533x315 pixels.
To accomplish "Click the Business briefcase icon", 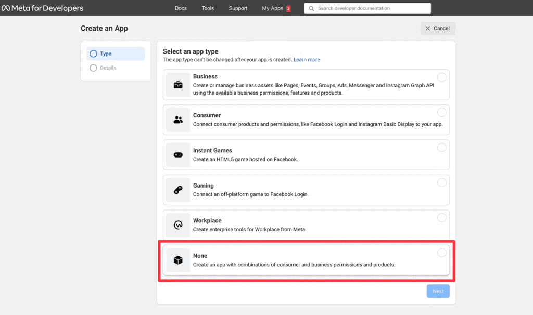I will click(x=177, y=84).
